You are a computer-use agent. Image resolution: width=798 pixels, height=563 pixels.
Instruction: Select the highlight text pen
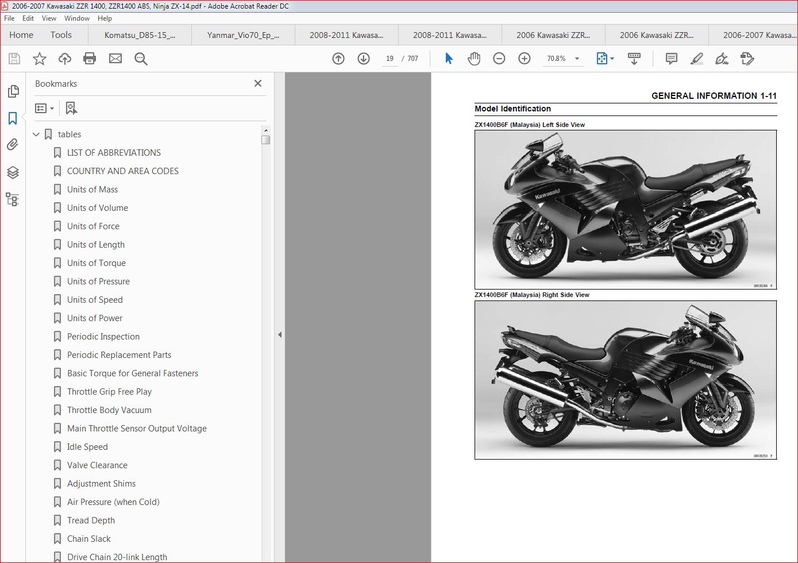point(696,59)
